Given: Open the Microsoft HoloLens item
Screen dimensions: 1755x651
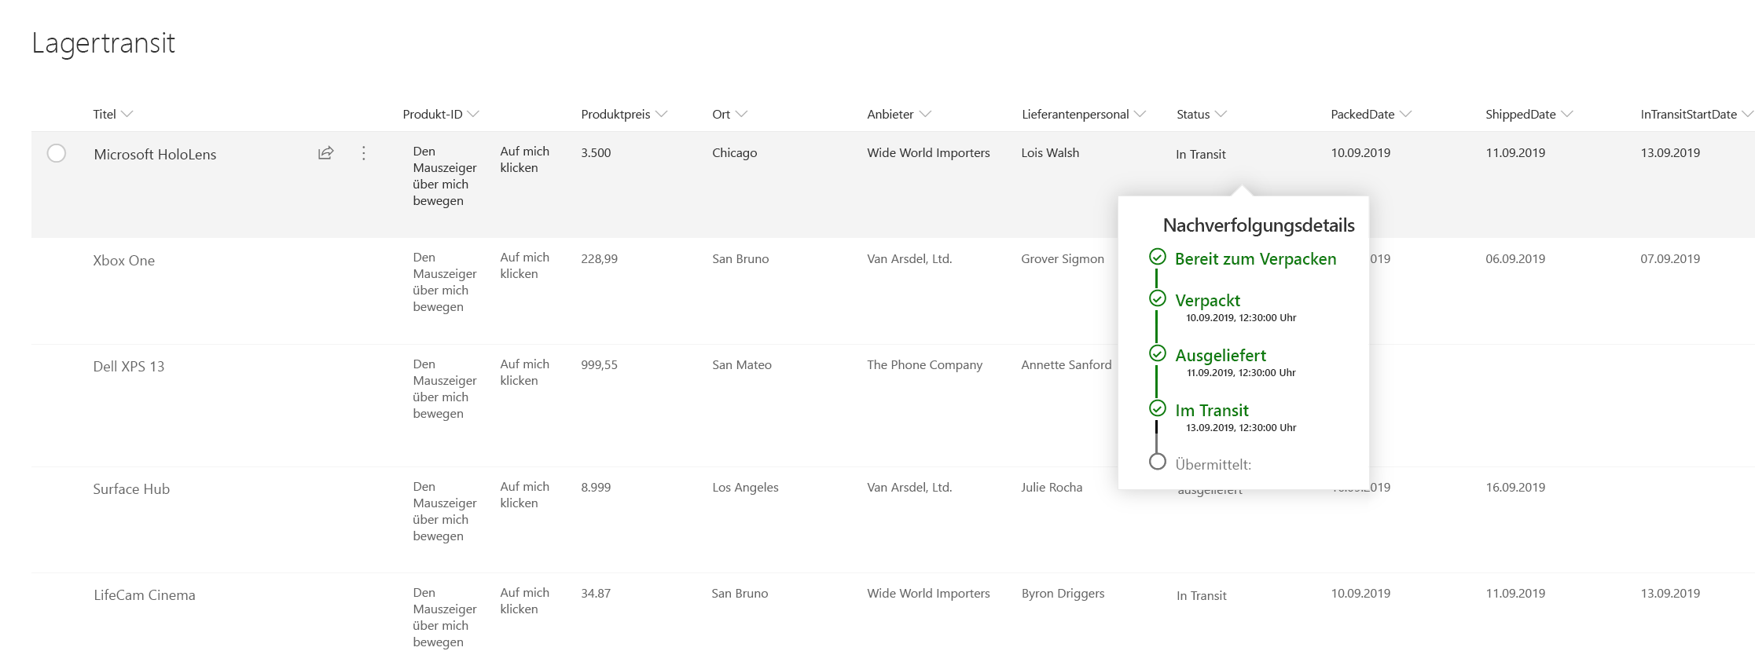Looking at the screenshot, I should [155, 155].
